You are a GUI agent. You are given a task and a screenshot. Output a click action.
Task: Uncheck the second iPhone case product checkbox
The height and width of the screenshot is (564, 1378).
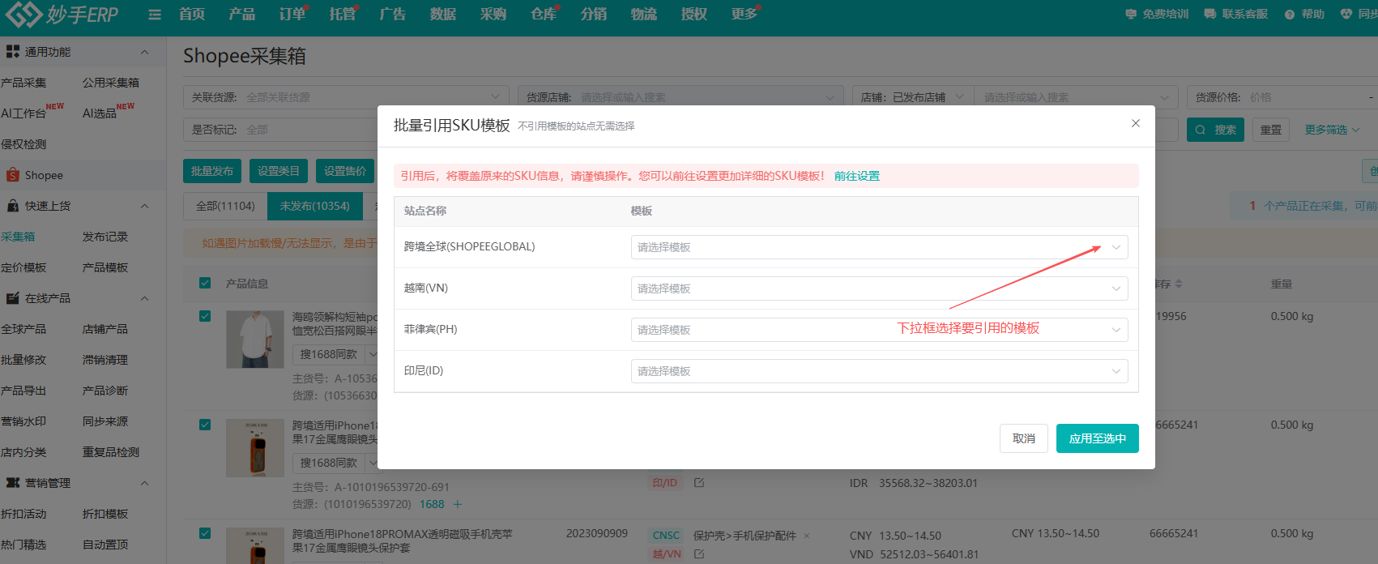point(205,425)
